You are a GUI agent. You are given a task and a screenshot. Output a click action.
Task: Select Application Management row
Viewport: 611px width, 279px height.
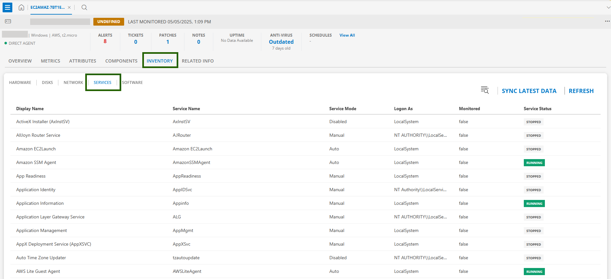(305, 230)
